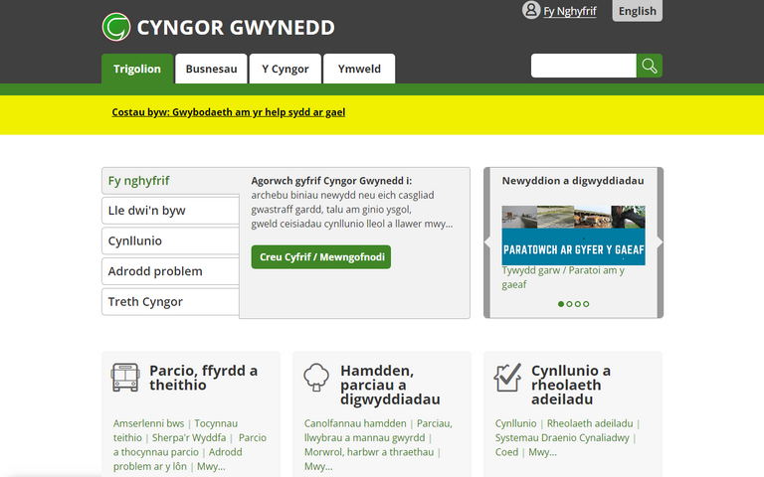Click the tree icon beside Hamdden
The image size is (764, 477).
click(316, 378)
